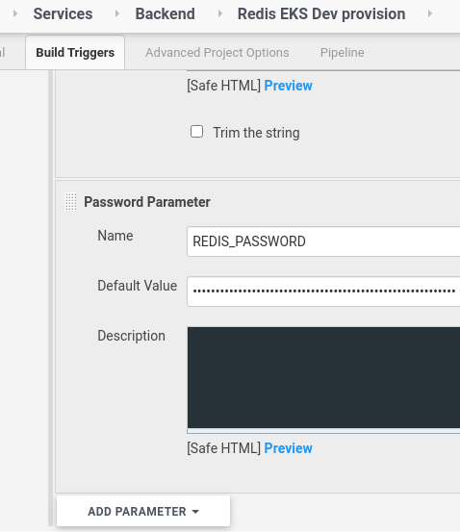This screenshot has width=460, height=532.
Task: Focus the REDIS_PASSWORD name field
Action: click(x=323, y=241)
